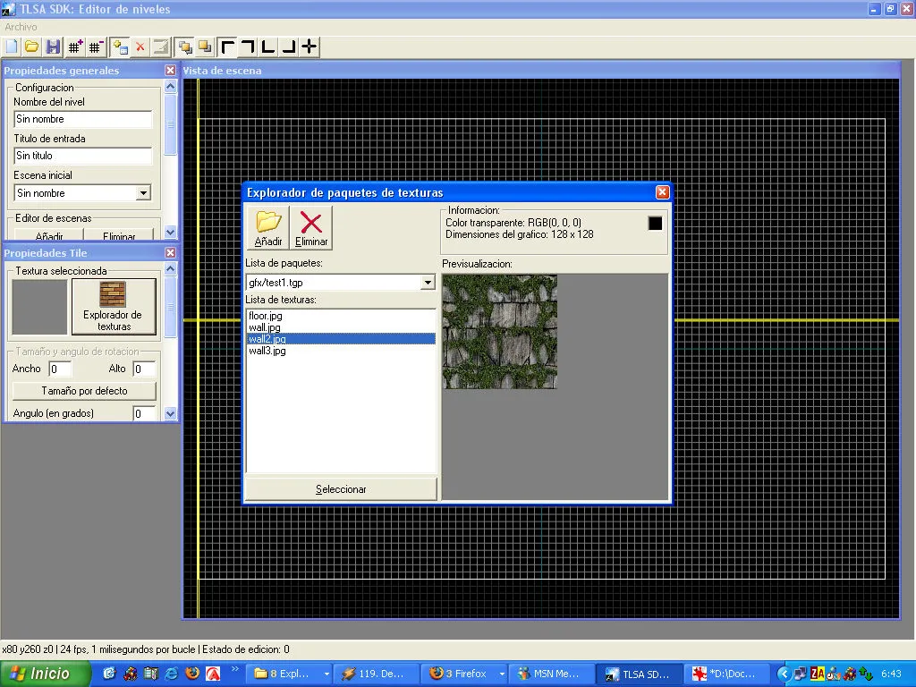Viewport: 916px width, 687px height.
Task: Click the open folder toolbar icon
Action: 31,47
